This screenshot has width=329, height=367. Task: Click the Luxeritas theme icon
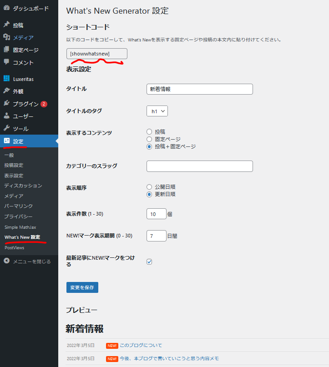pos(6,79)
